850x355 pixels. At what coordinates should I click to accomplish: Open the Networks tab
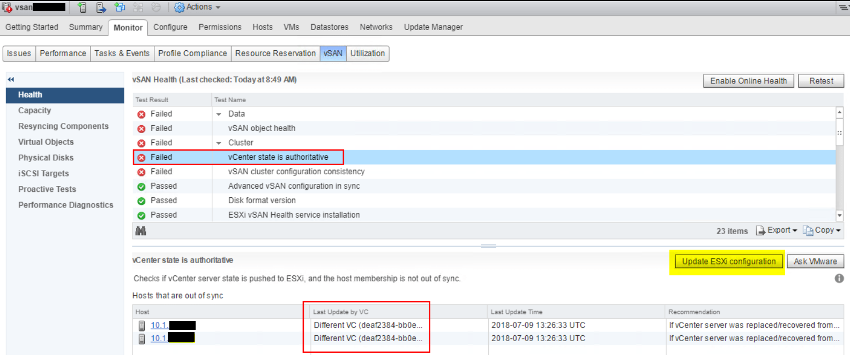(376, 27)
